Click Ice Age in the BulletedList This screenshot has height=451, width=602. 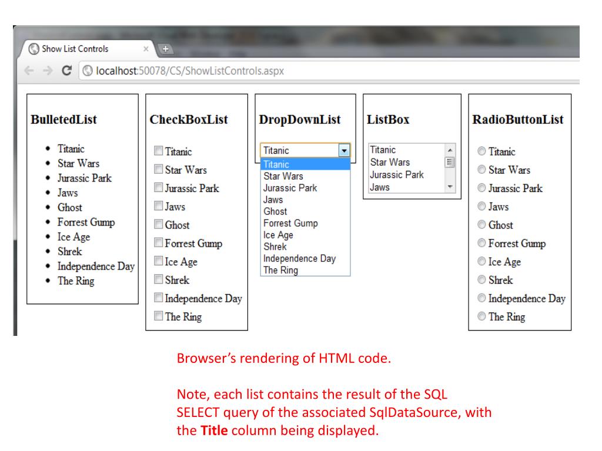(73, 237)
